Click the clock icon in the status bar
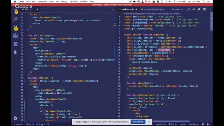224x126 pixels. [48, 125]
